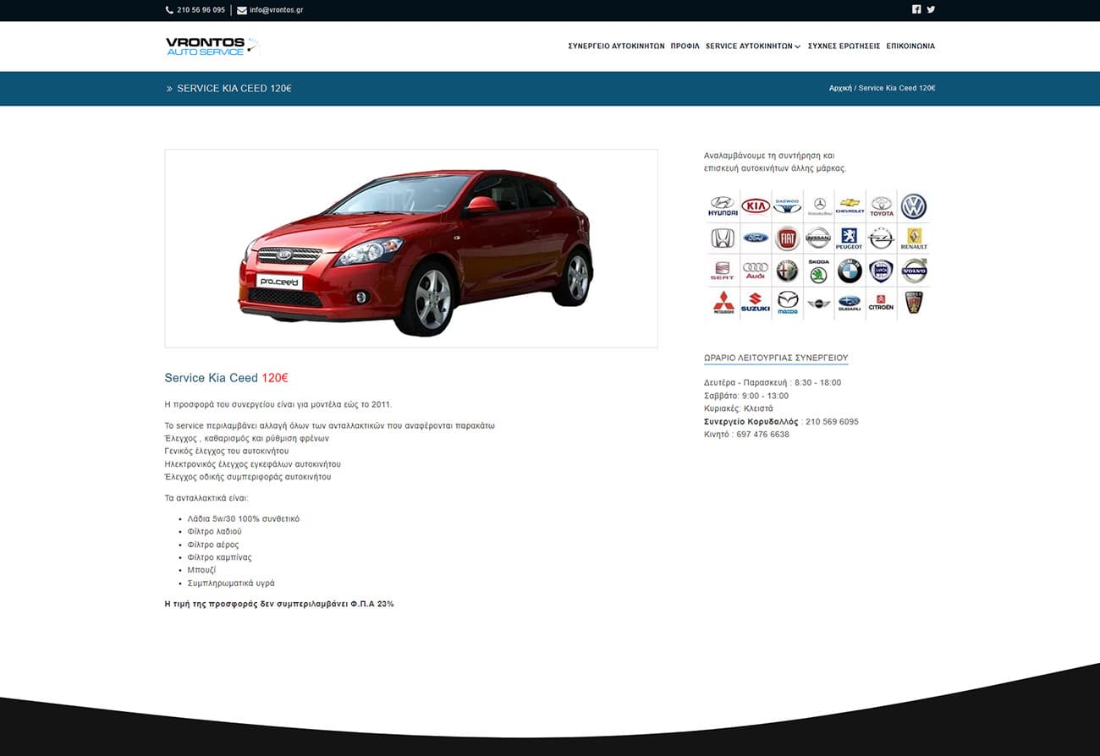Click the Λάδια 5w/30 100% συνθετικό list item
The width and height of the screenshot is (1100, 756).
pyautogui.click(x=244, y=519)
